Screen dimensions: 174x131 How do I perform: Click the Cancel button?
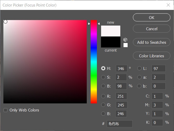(152, 29)
